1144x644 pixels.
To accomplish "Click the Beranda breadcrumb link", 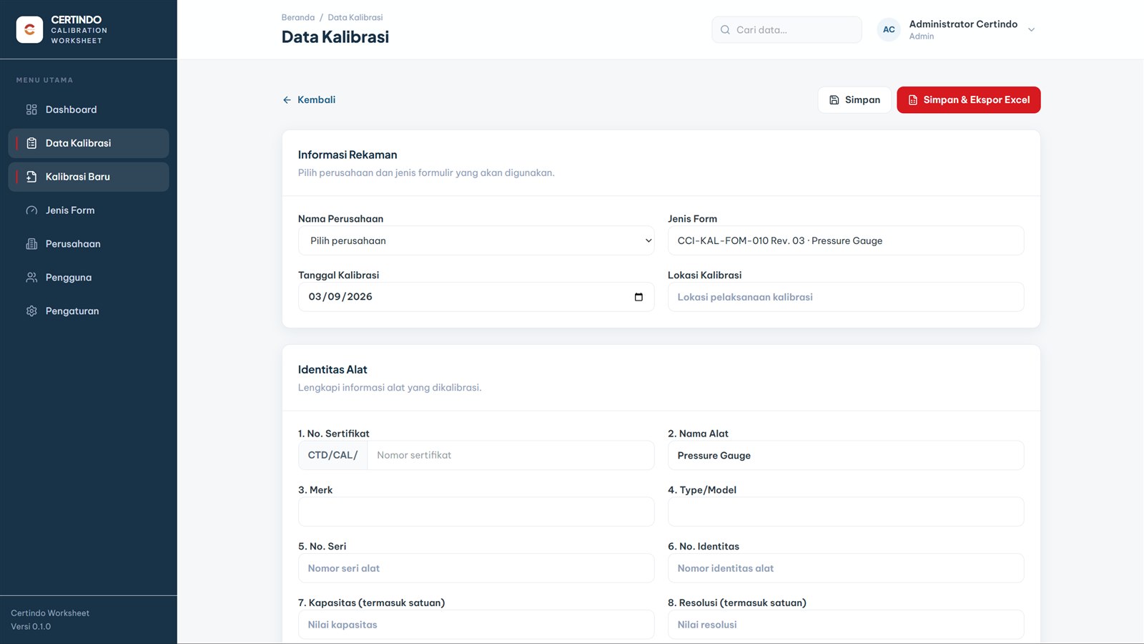I will 298,17.
